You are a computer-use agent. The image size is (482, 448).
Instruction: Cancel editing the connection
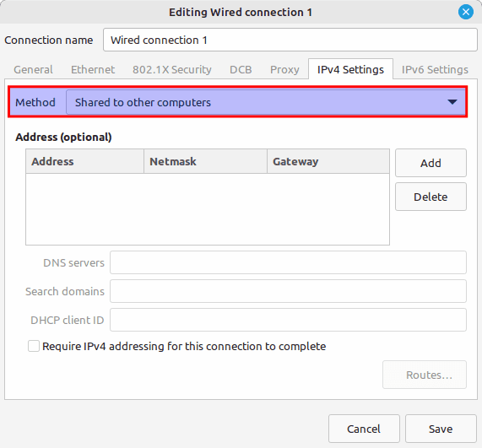tap(364, 429)
